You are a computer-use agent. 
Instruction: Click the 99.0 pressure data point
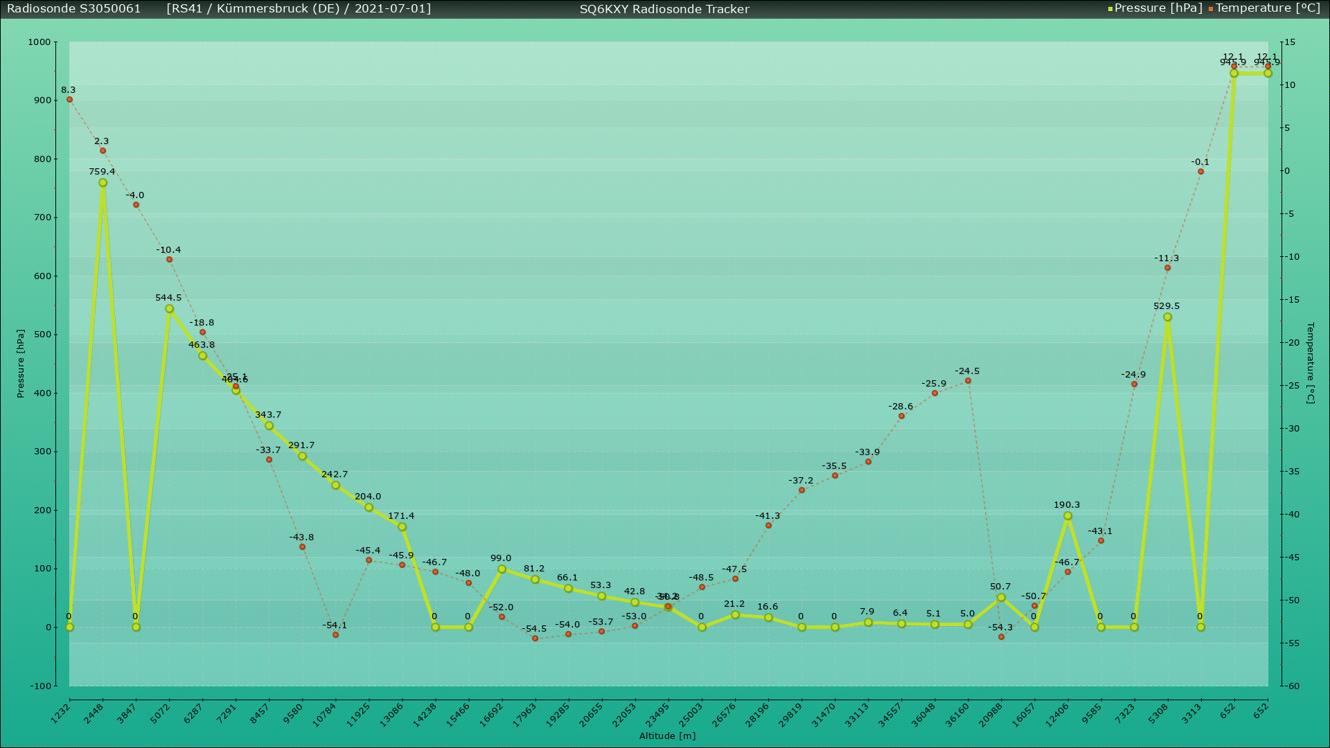tap(502, 569)
